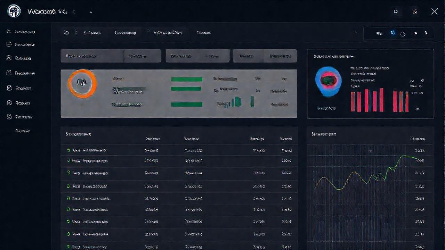Open the Dashboard icon in the sidebar
Image resolution: width=445 pixels, height=250 pixels.
click(9, 32)
